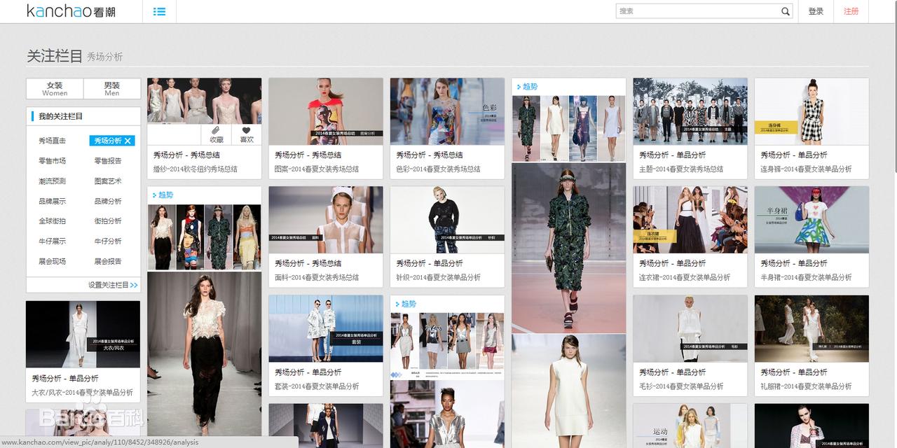Click the heart 喜欢 icon
This screenshot has height=448, width=897.
[x=247, y=134]
